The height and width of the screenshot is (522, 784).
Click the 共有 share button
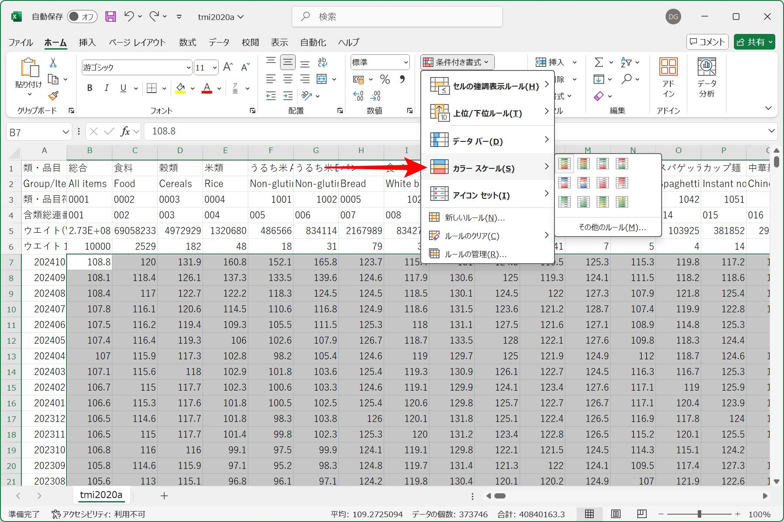(754, 42)
